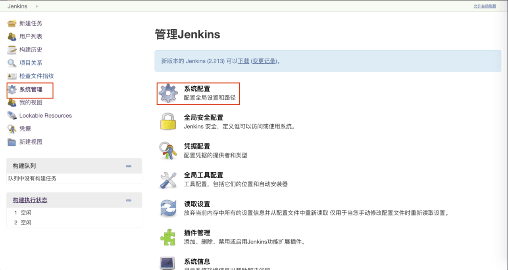Click the 配置凭据的提供者和类型 description
Viewport: 508px width, 270px height.
[216, 155]
